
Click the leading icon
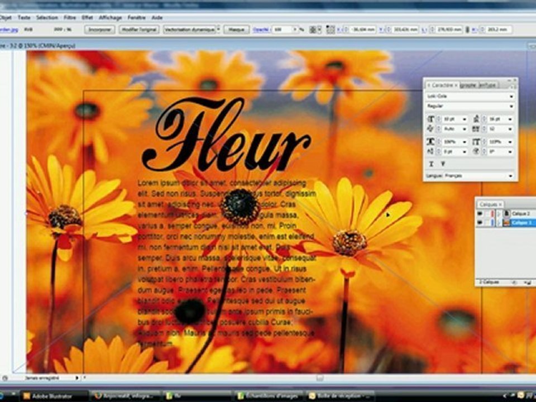pos(476,119)
